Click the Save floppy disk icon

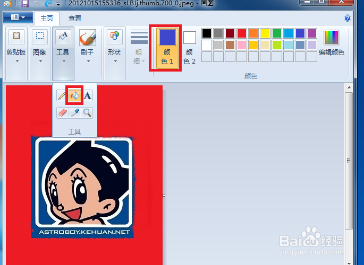click(25, 3)
